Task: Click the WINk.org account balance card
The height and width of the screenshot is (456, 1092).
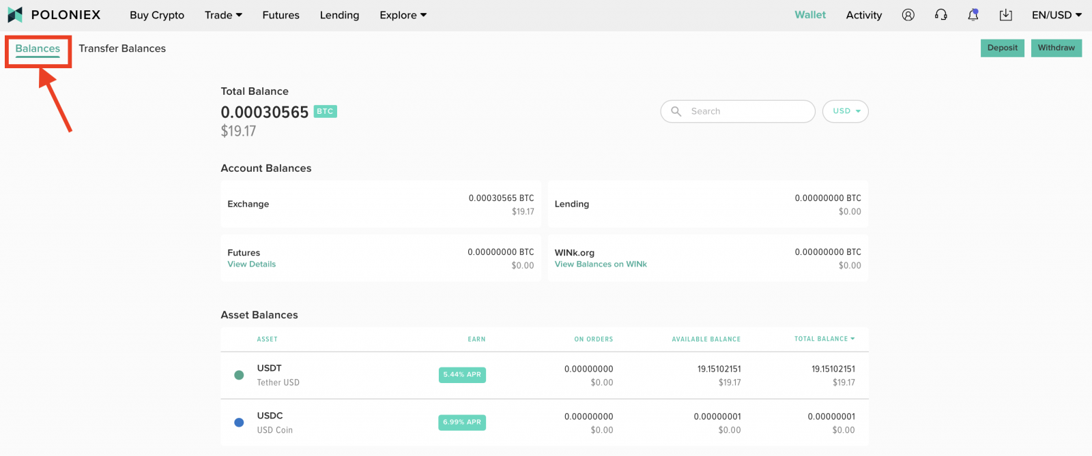Action: (x=708, y=258)
